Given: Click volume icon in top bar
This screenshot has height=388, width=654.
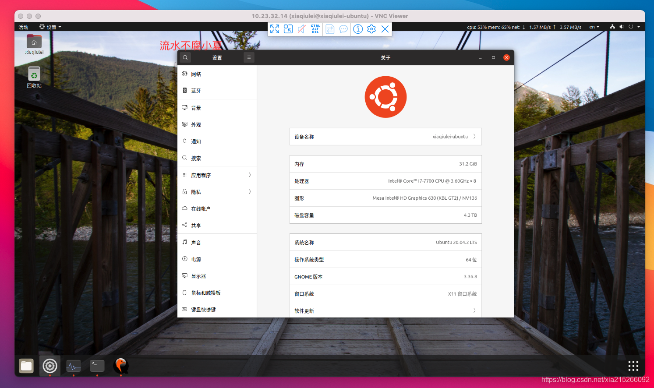Looking at the screenshot, I should tap(622, 27).
